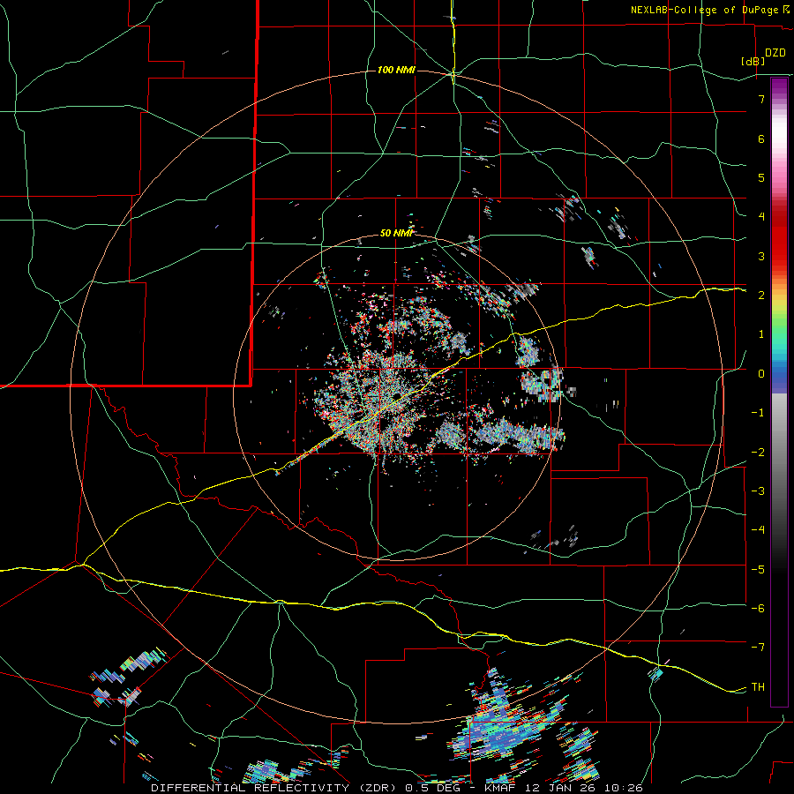The height and width of the screenshot is (794, 794).
Task: Click the 4 value on the scale
Action: point(761,217)
